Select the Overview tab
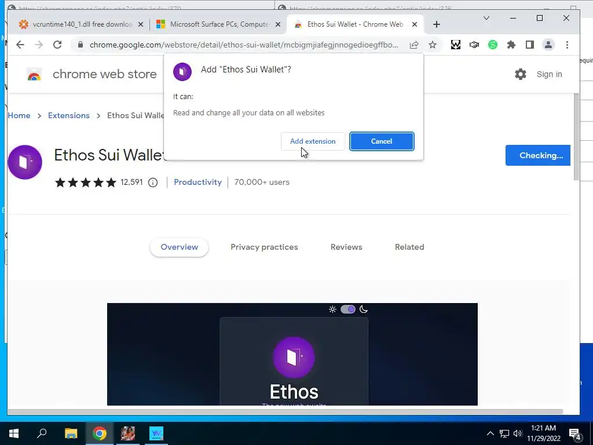 (180, 247)
